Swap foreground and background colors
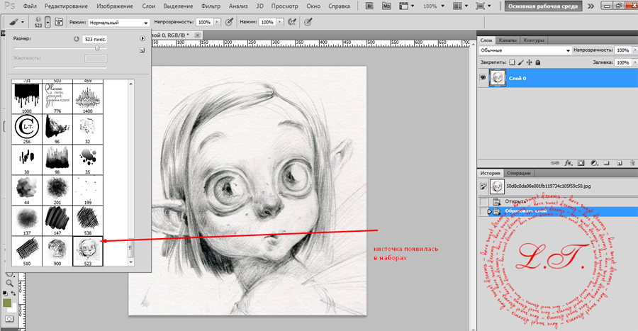 click(x=13, y=293)
